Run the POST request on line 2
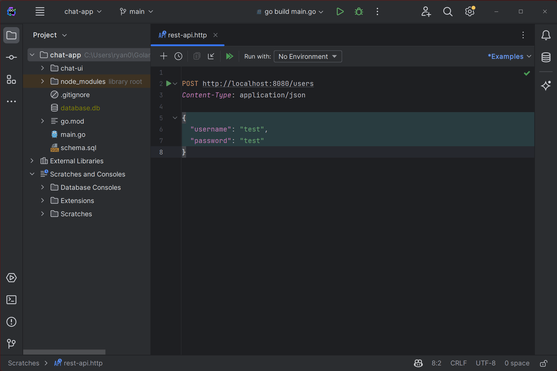The height and width of the screenshot is (371, 557). (x=169, y=84)
